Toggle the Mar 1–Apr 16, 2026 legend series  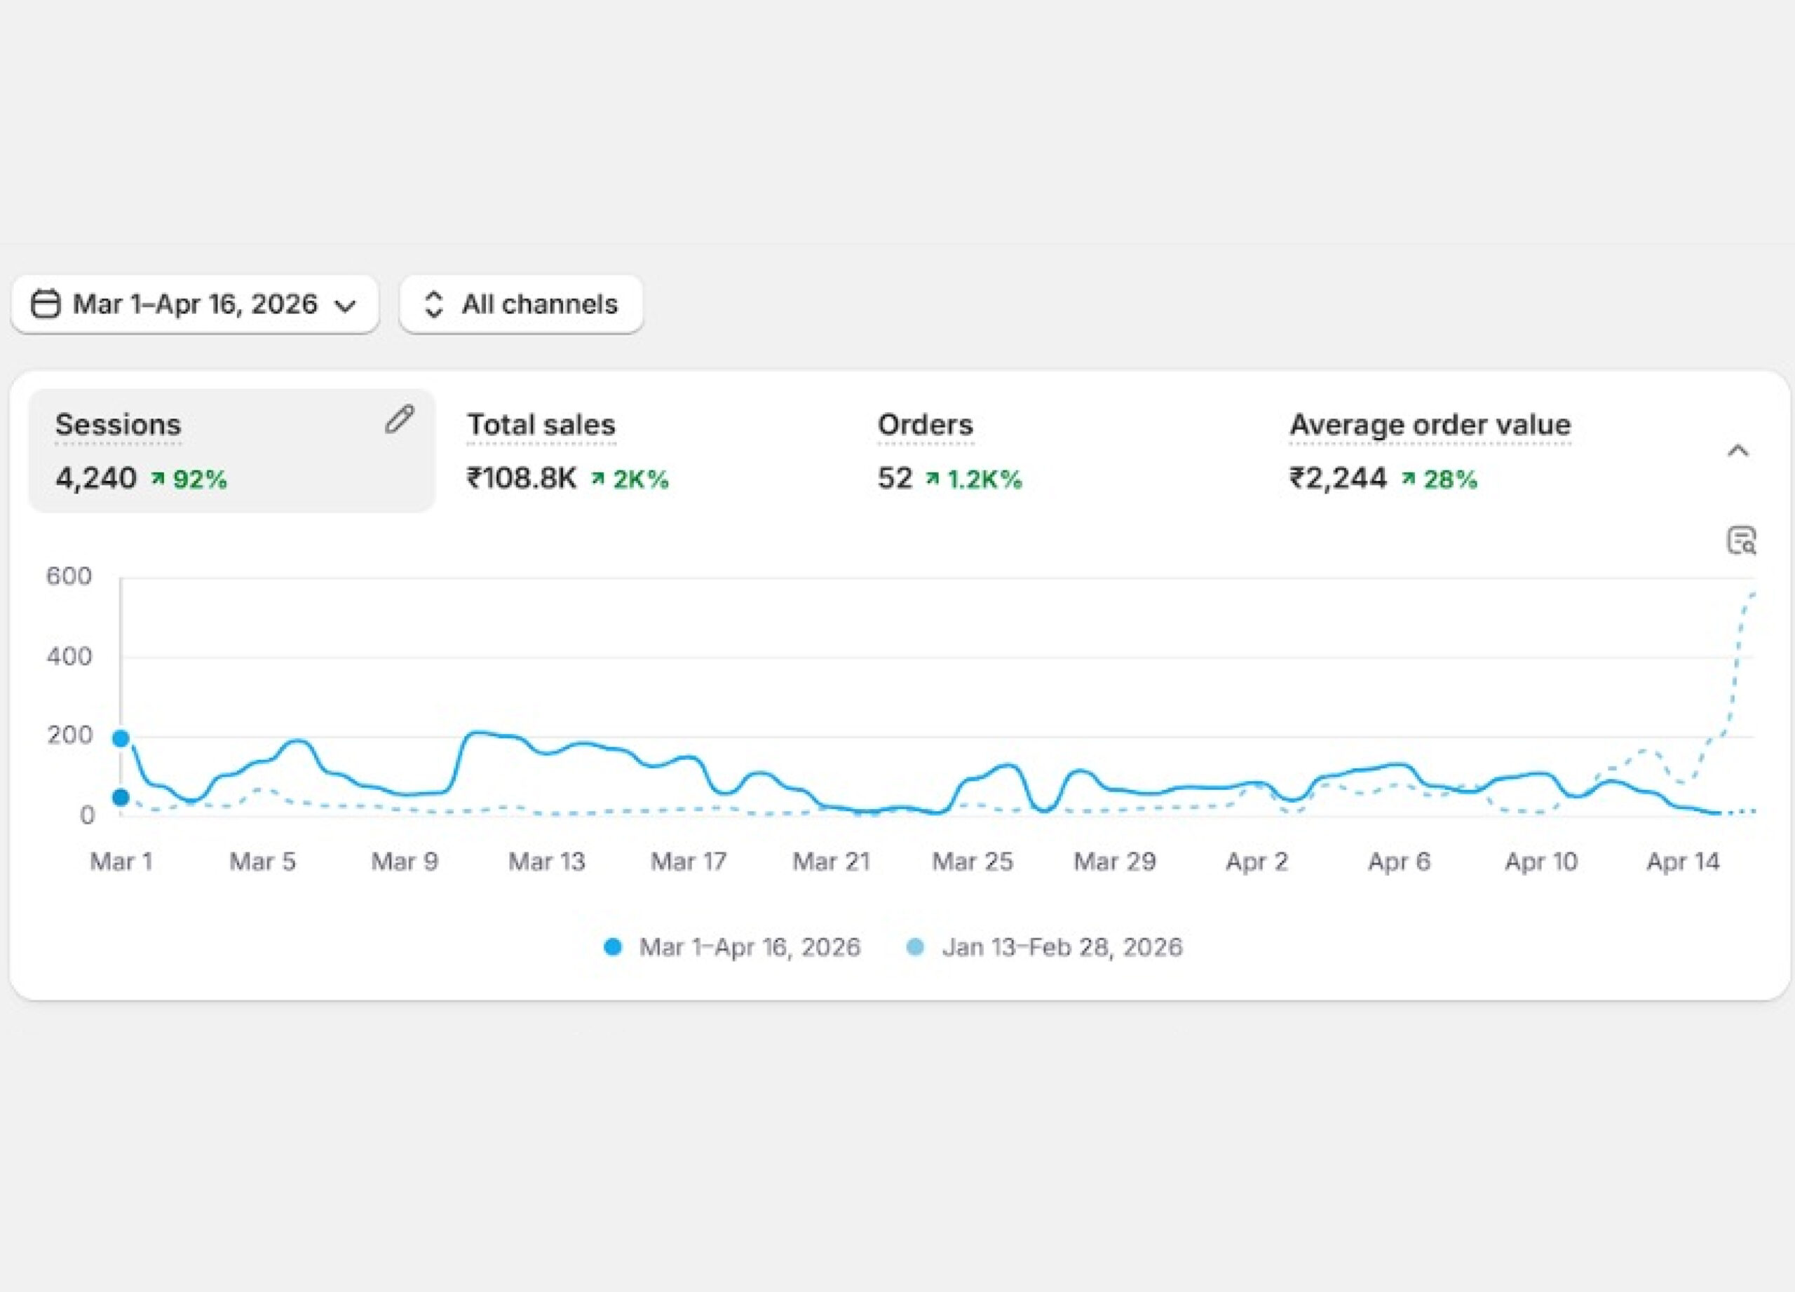point(749,947)
